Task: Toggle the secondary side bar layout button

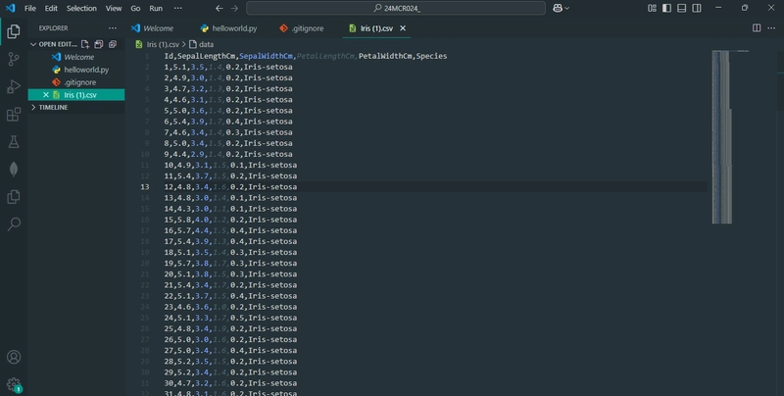Action: (697, 8)
